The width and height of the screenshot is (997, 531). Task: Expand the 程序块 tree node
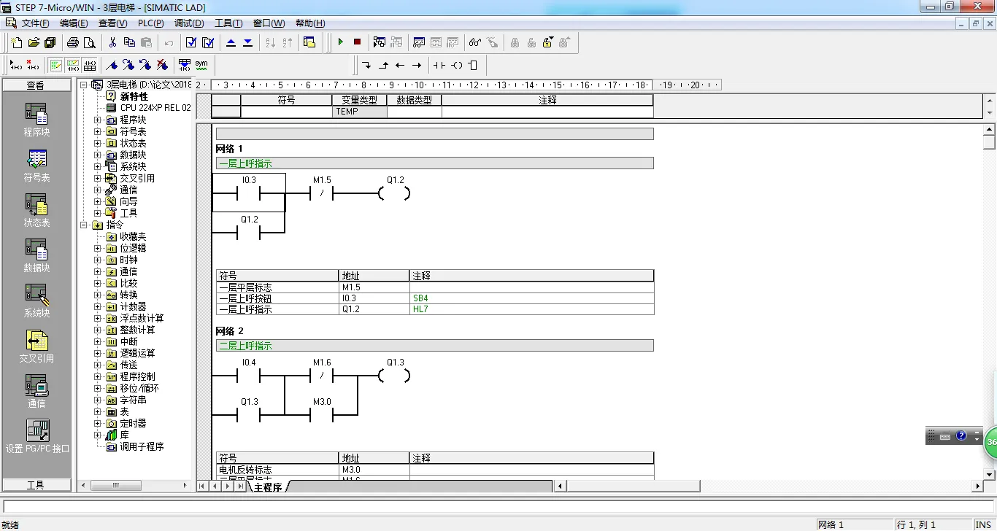[x=98, y=120]
